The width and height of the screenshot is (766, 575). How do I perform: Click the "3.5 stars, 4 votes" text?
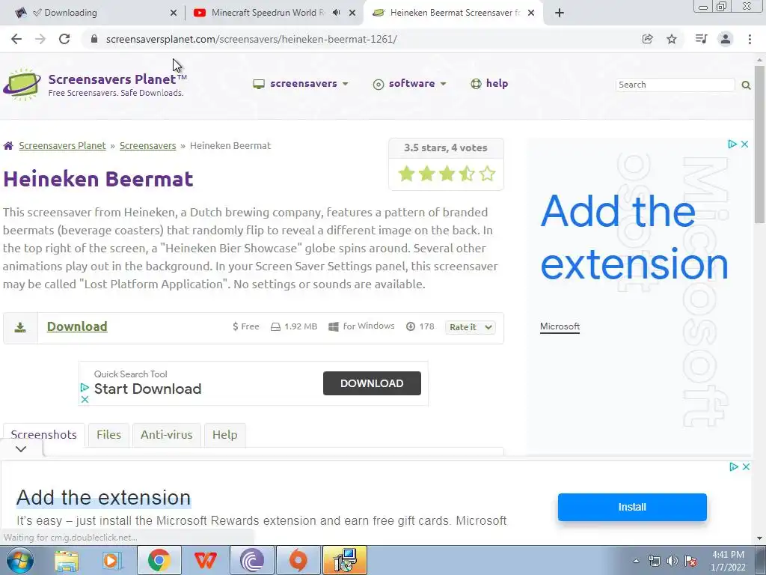click(x=446, y=147)
